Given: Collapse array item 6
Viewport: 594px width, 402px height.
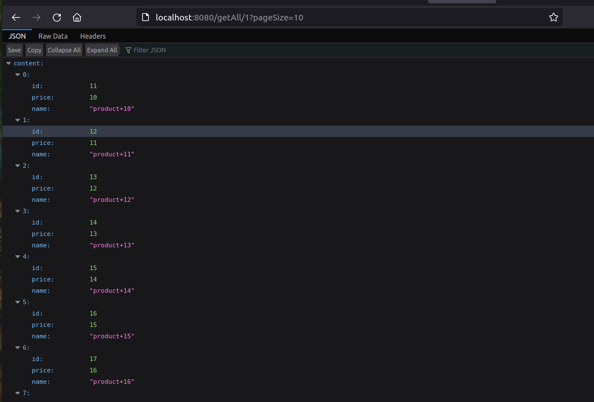Looking at the screenshot, I should [x=18, y=347].
